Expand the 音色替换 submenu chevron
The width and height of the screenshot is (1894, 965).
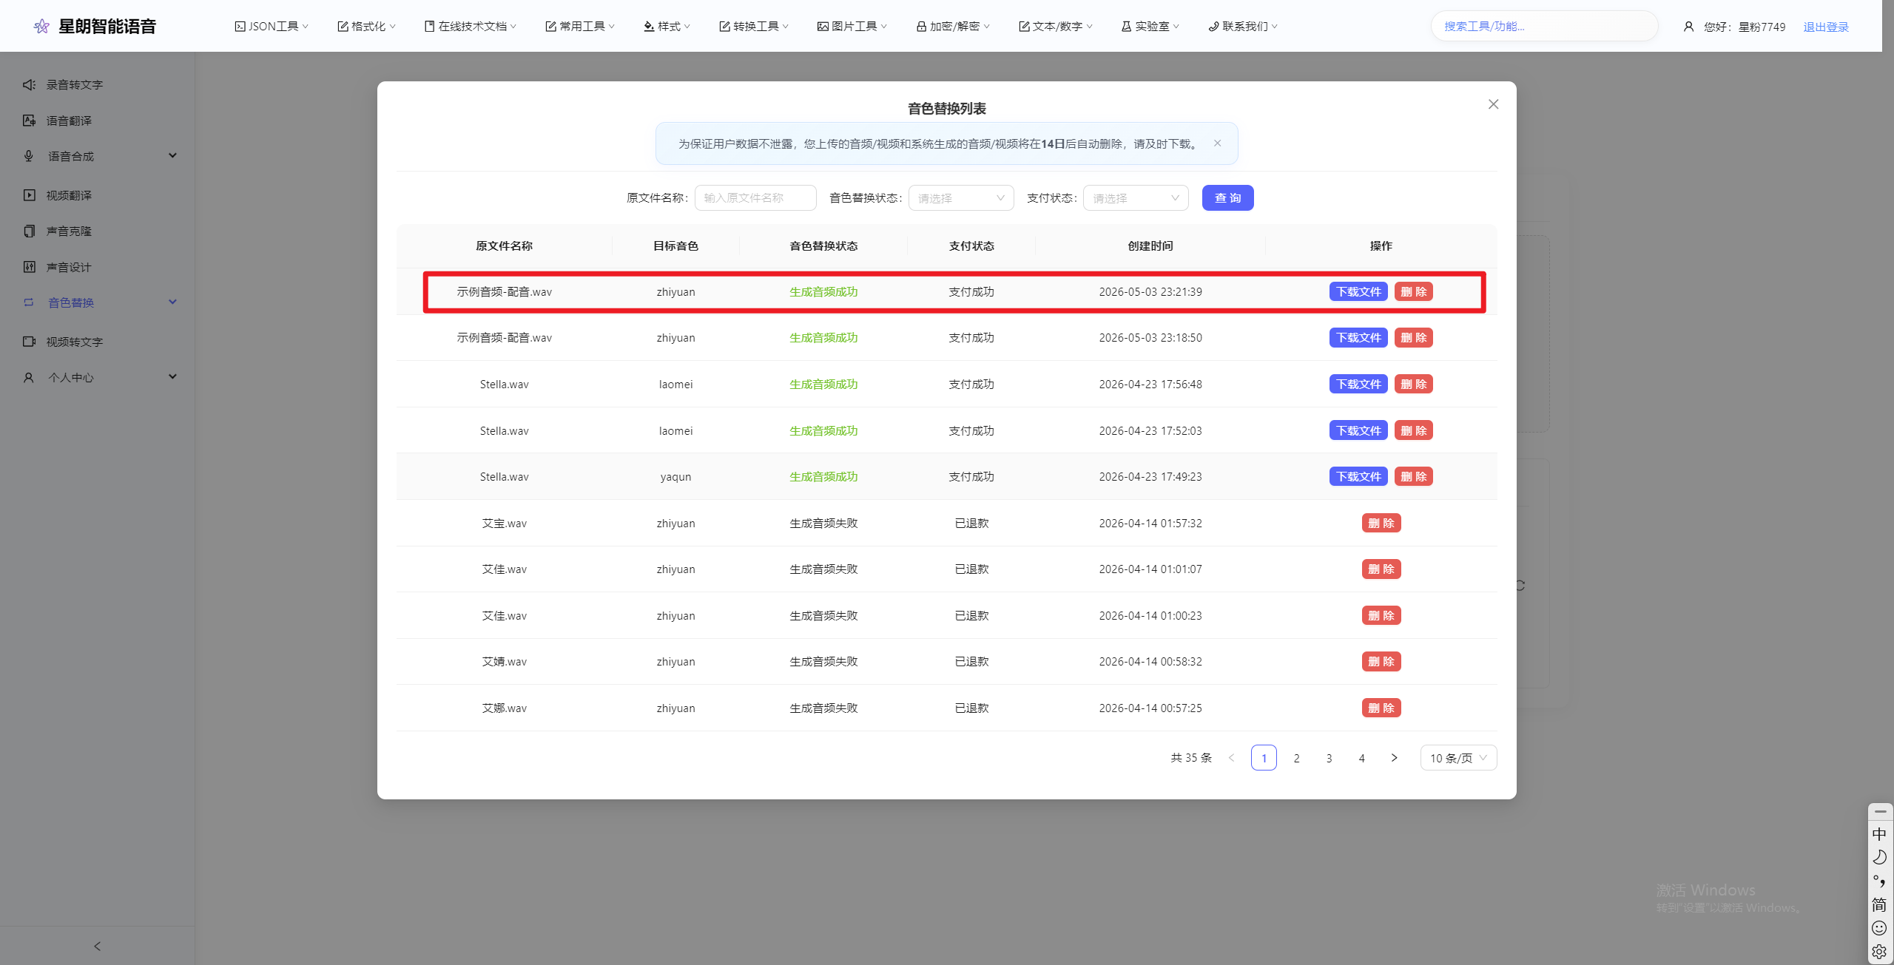click(x=172, y=302)
